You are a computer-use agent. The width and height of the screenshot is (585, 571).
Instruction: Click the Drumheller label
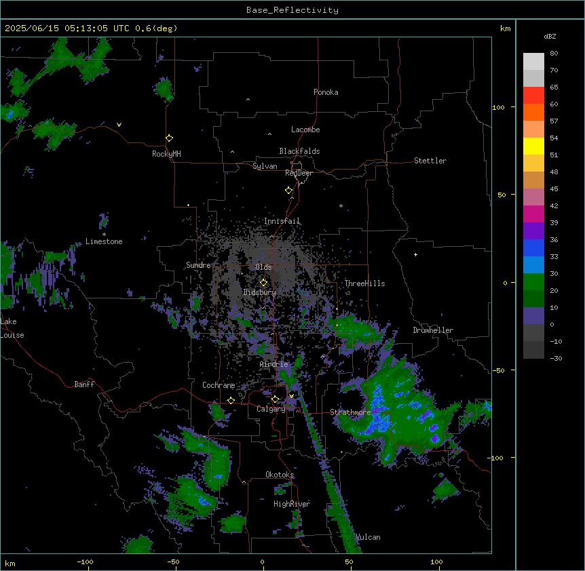point(433,330)
